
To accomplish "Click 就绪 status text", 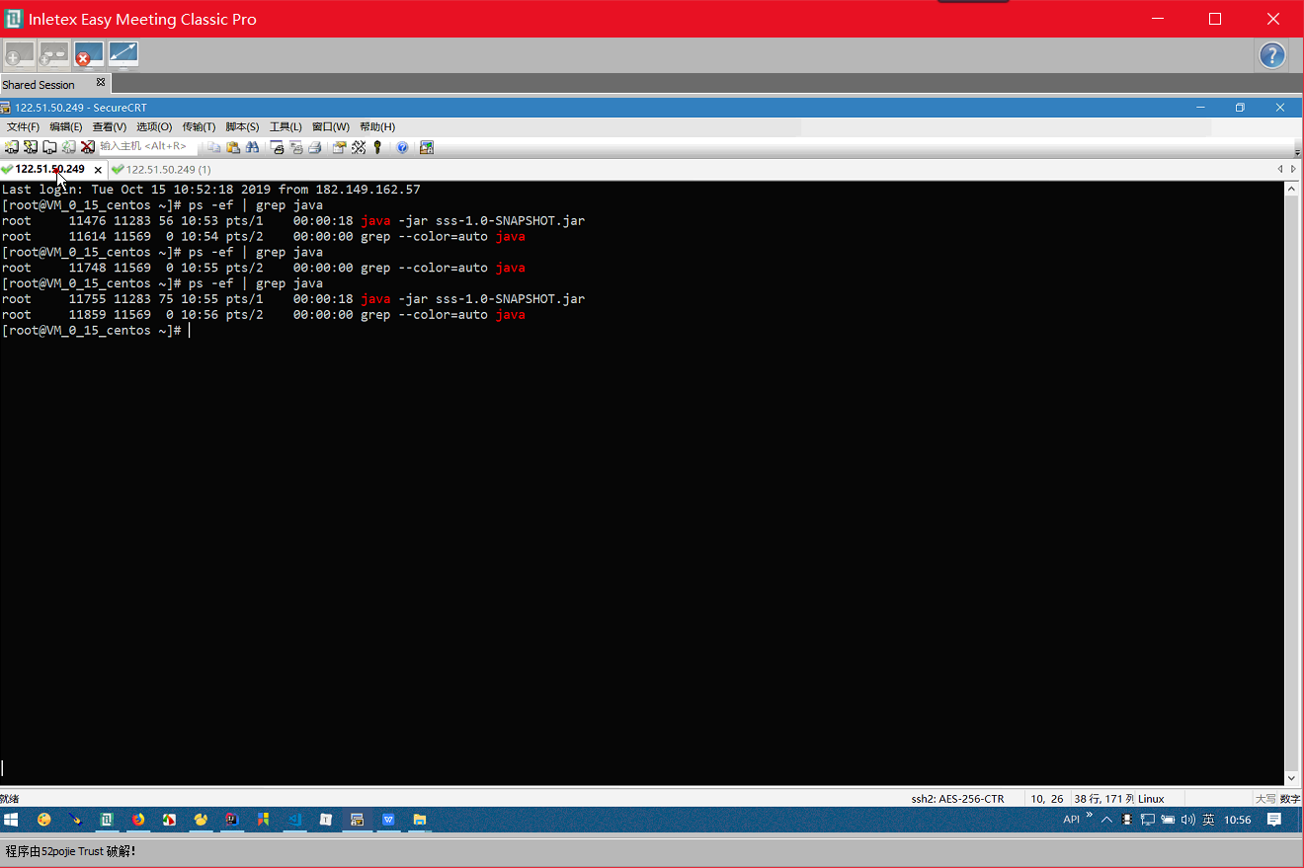I will click(x=10, y=799).
